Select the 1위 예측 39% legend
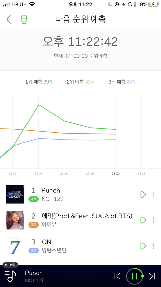 point(39,82)
